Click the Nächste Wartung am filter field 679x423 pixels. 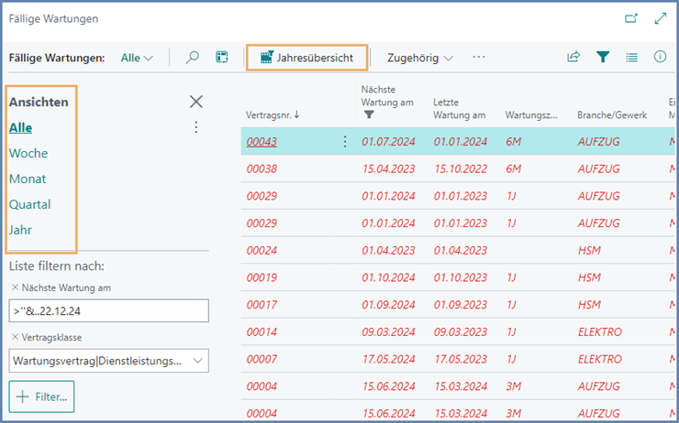click(x=109, y=311)
